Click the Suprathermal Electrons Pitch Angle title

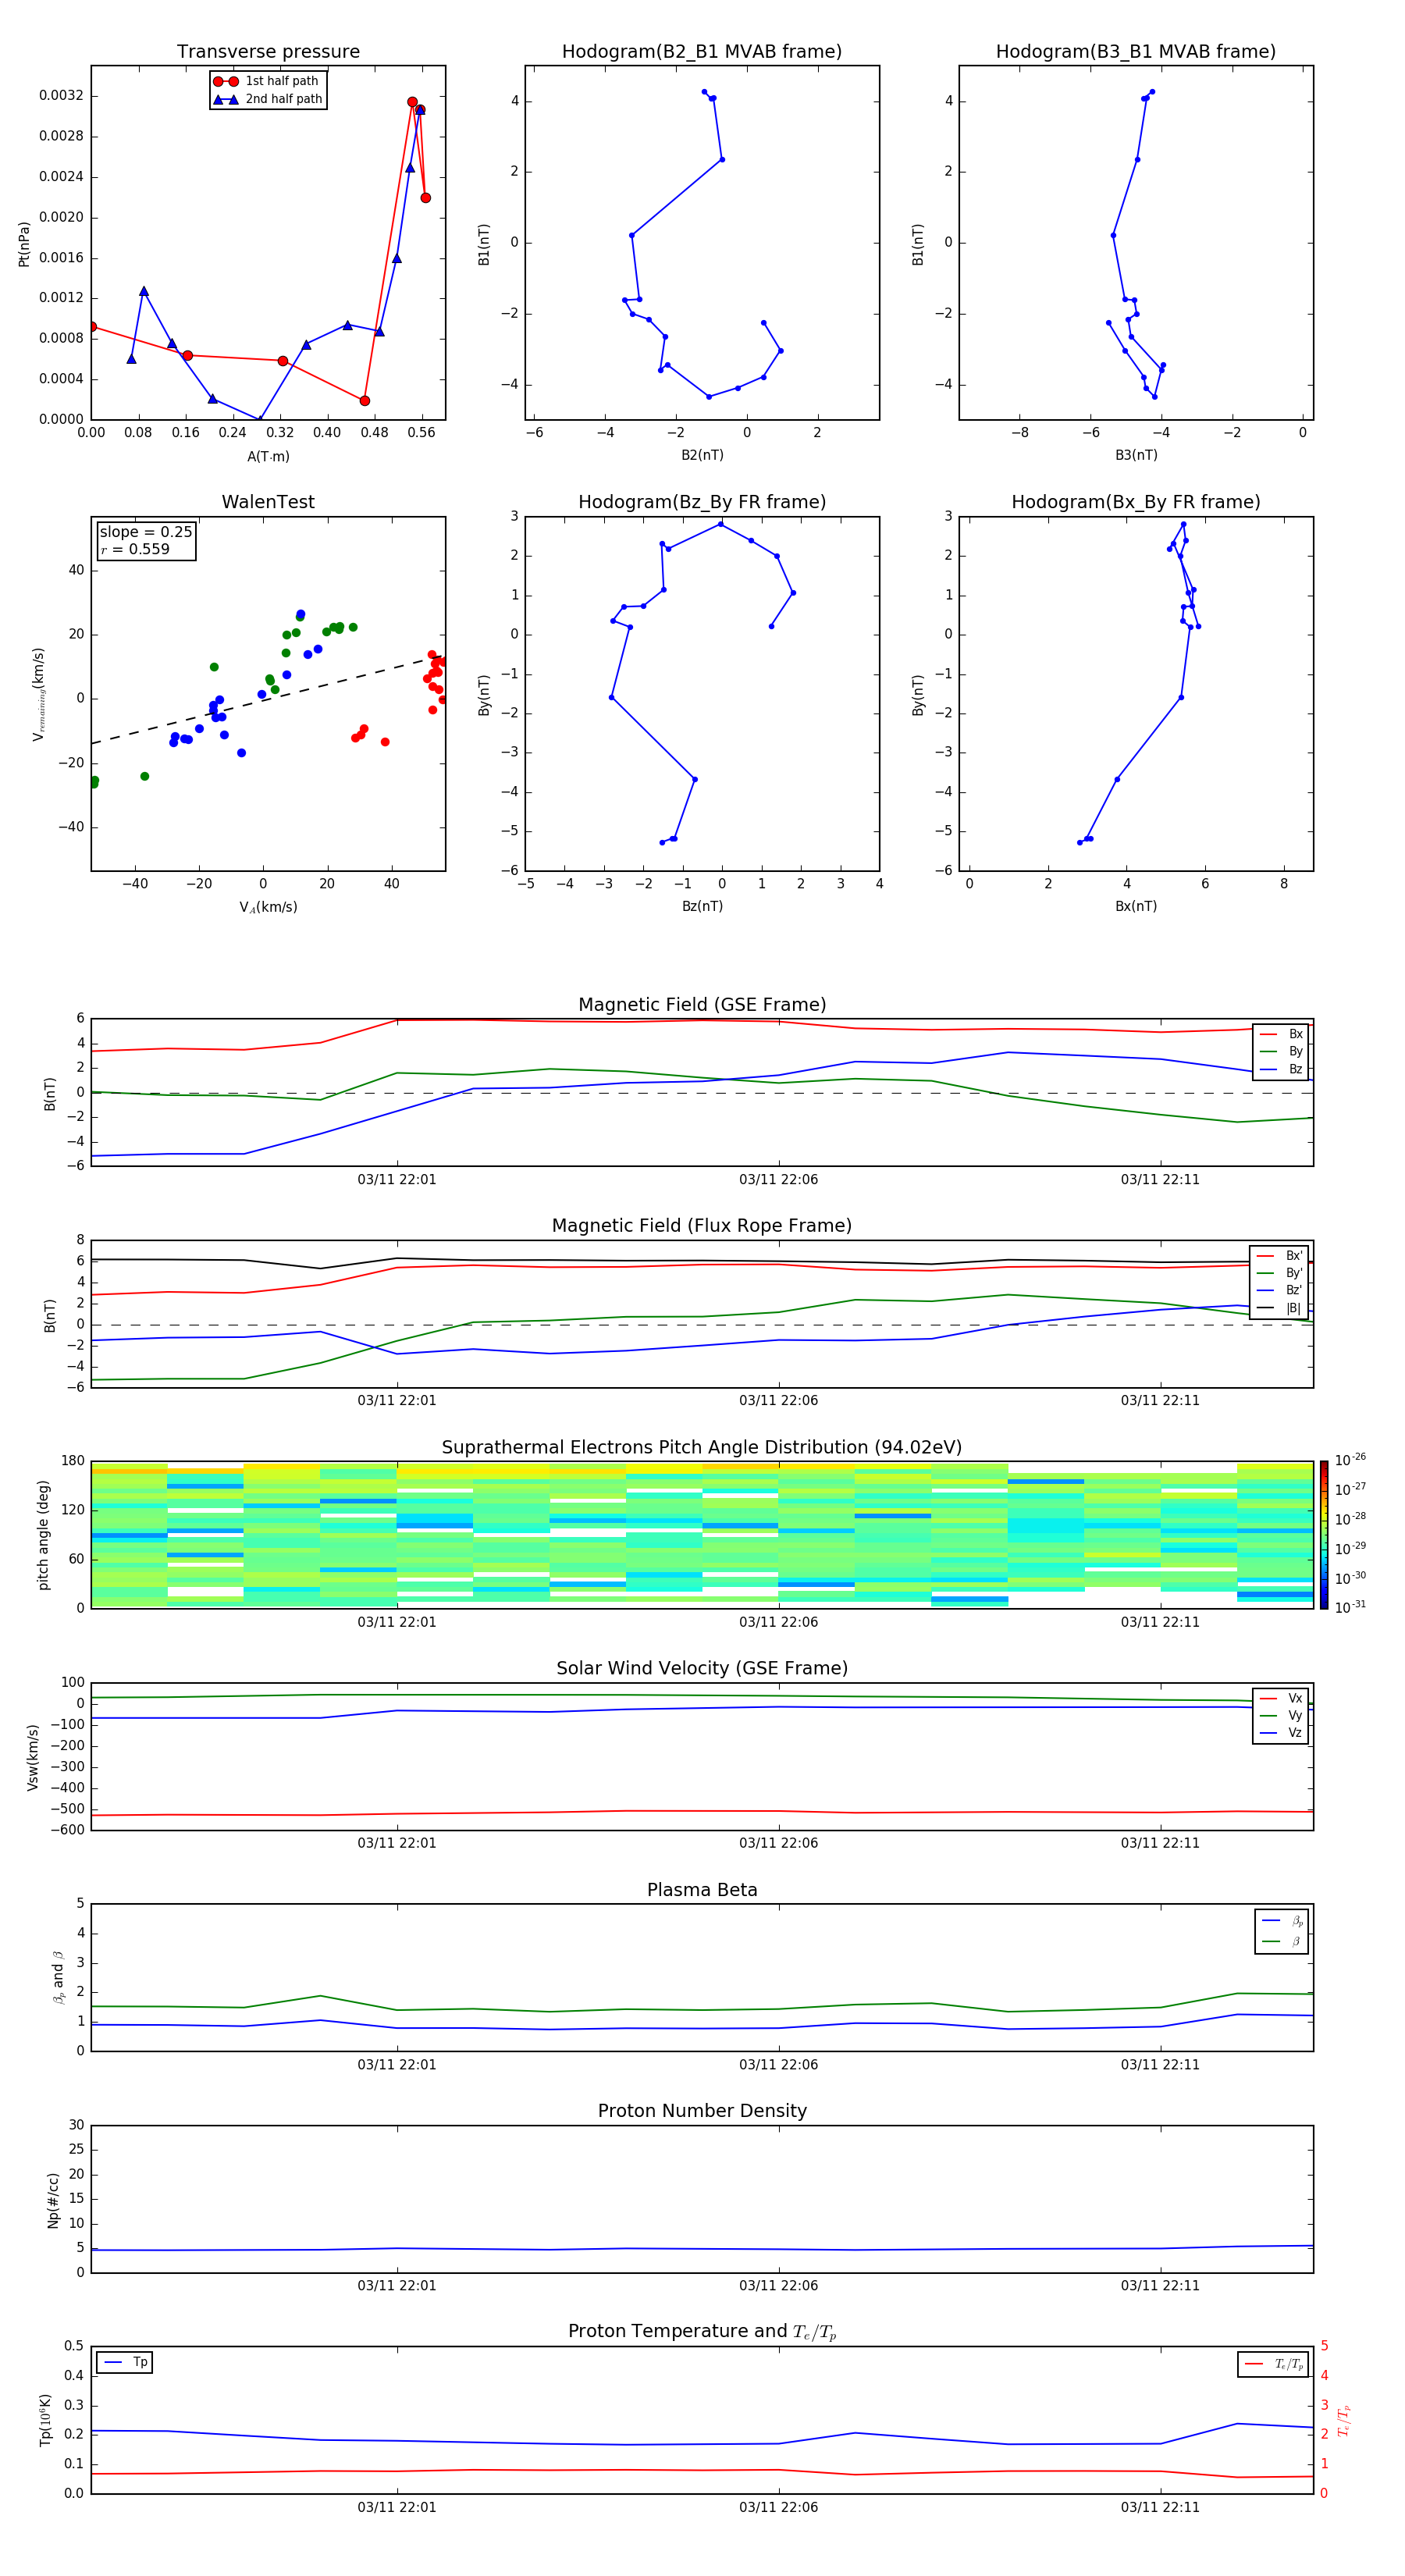click(702, 1448)
